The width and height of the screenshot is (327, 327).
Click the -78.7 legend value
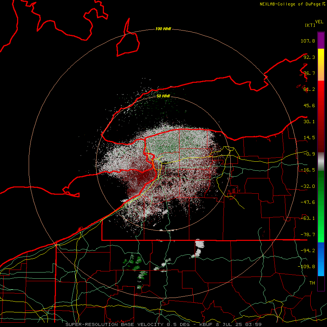[308, 235]
